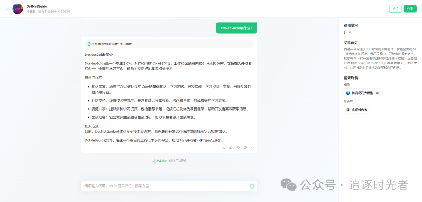Click the 知识库[追逐时光者] 提供参考 bar
The height and width of the screenshot is (202, 422).
[x=169, y=44]
